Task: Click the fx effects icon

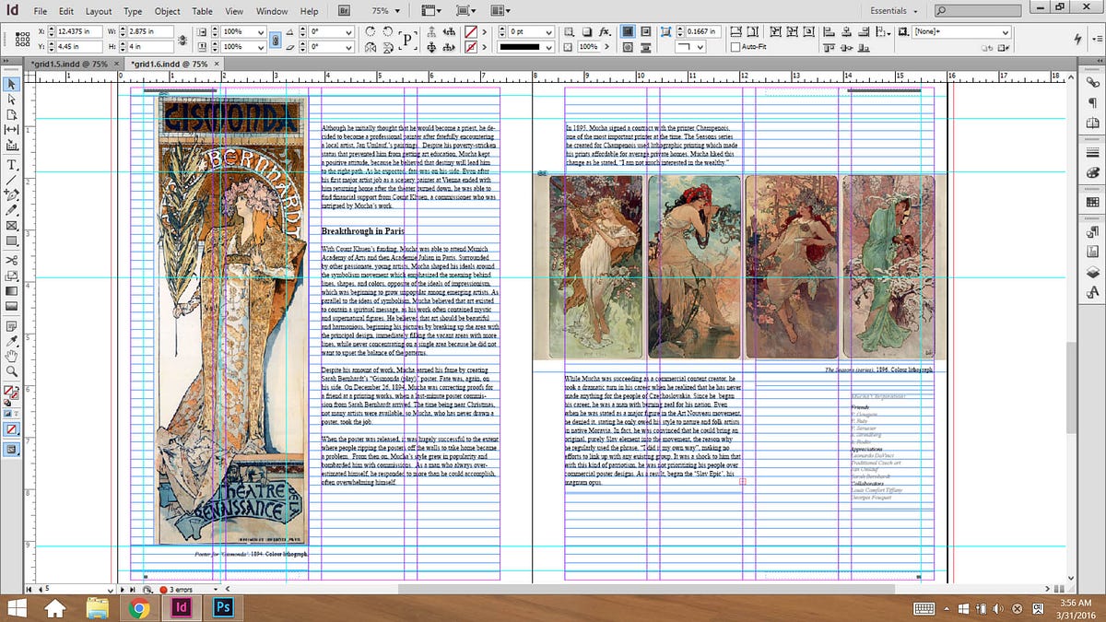Action: 606,30
